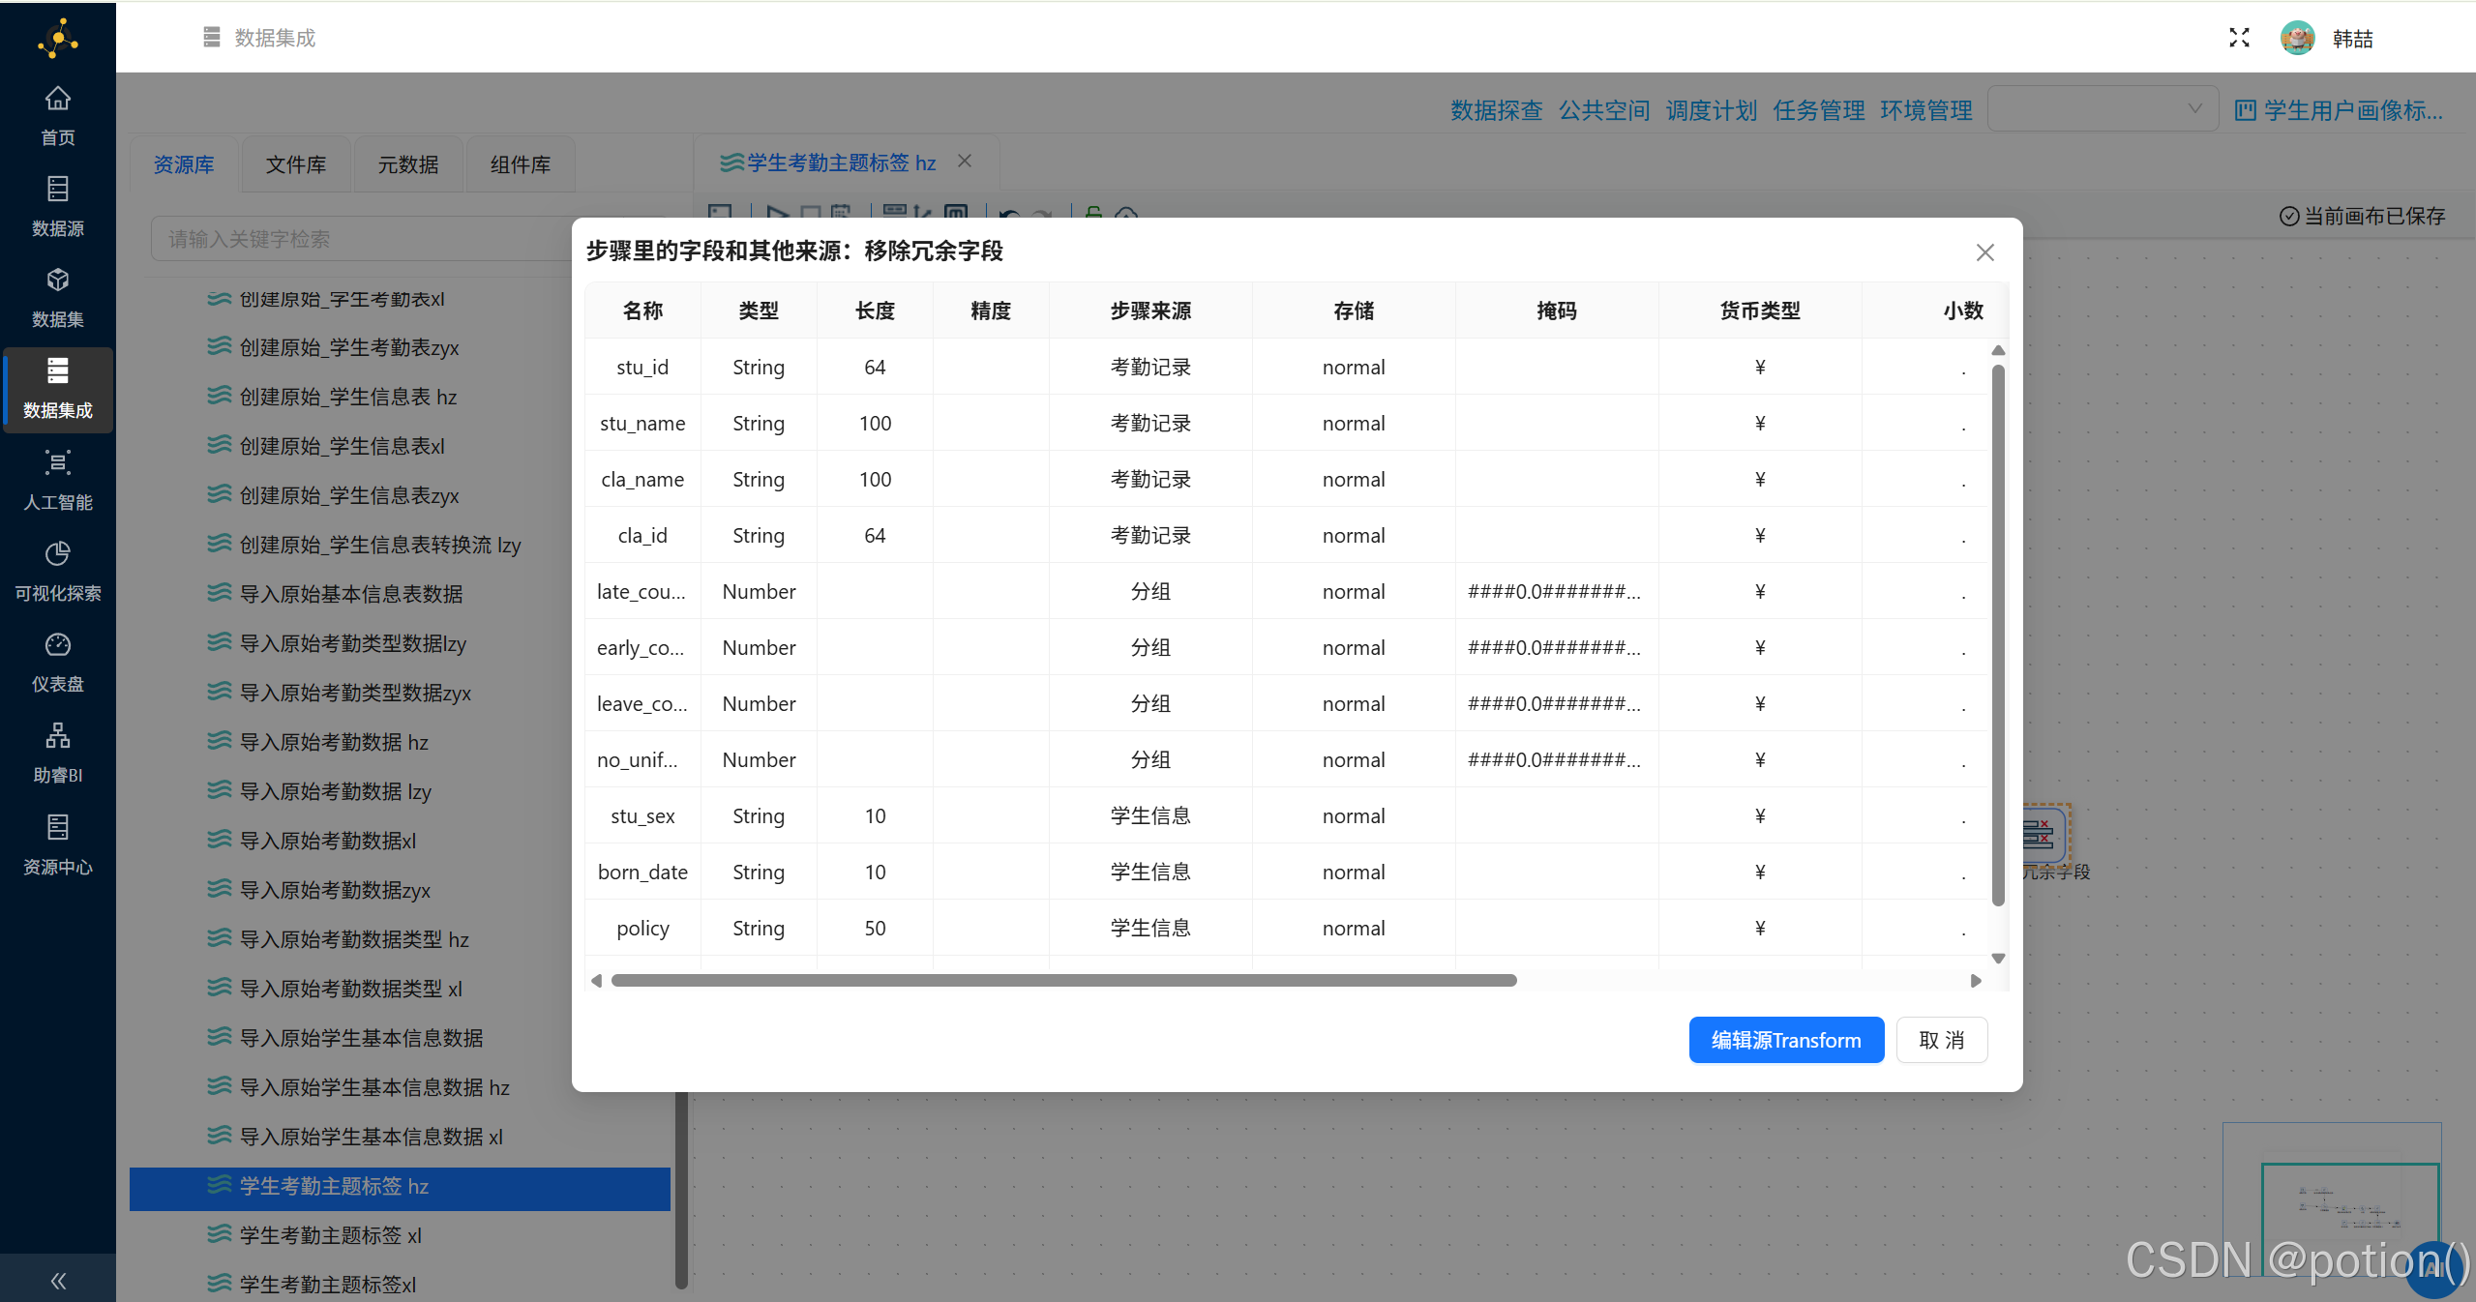Select 学生考勤主题标签 hz in the tree
Viewport: 2476px width, 1302px height.
(400, 1188)
